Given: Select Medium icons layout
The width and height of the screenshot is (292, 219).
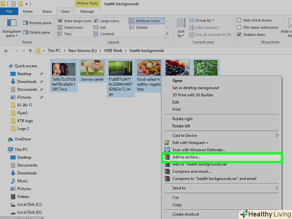Looking at the screenshot, I should 146,21.
